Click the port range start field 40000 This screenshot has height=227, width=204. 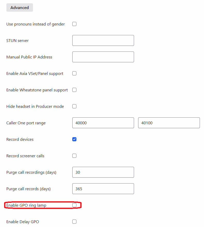pos(103,123)
